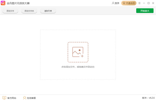156x100 pixels.
Task: Click the add image placeholder icon
Action: (78, 52)
